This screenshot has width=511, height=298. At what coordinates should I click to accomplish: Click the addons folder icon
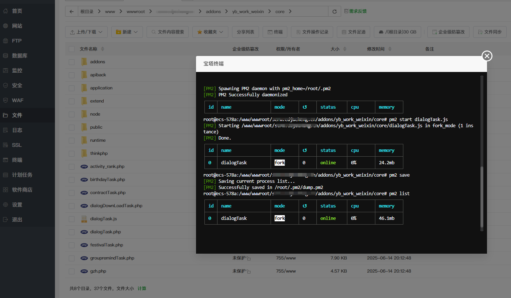click(84, 62)
